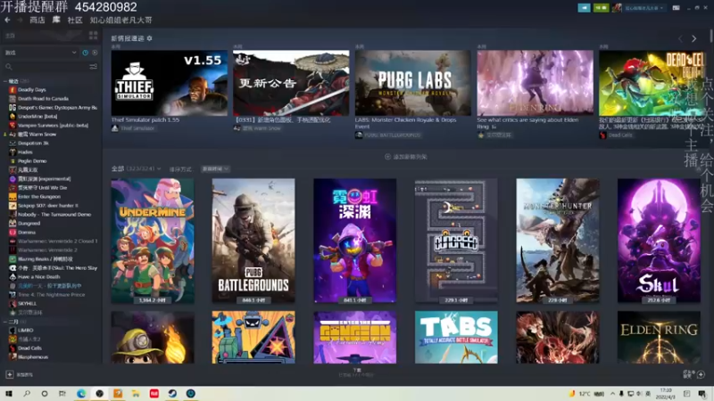Open PUBG LABS Monster Chicken Royale news
The width and height of the screenshot is (714, 401).
click(413, 83)
